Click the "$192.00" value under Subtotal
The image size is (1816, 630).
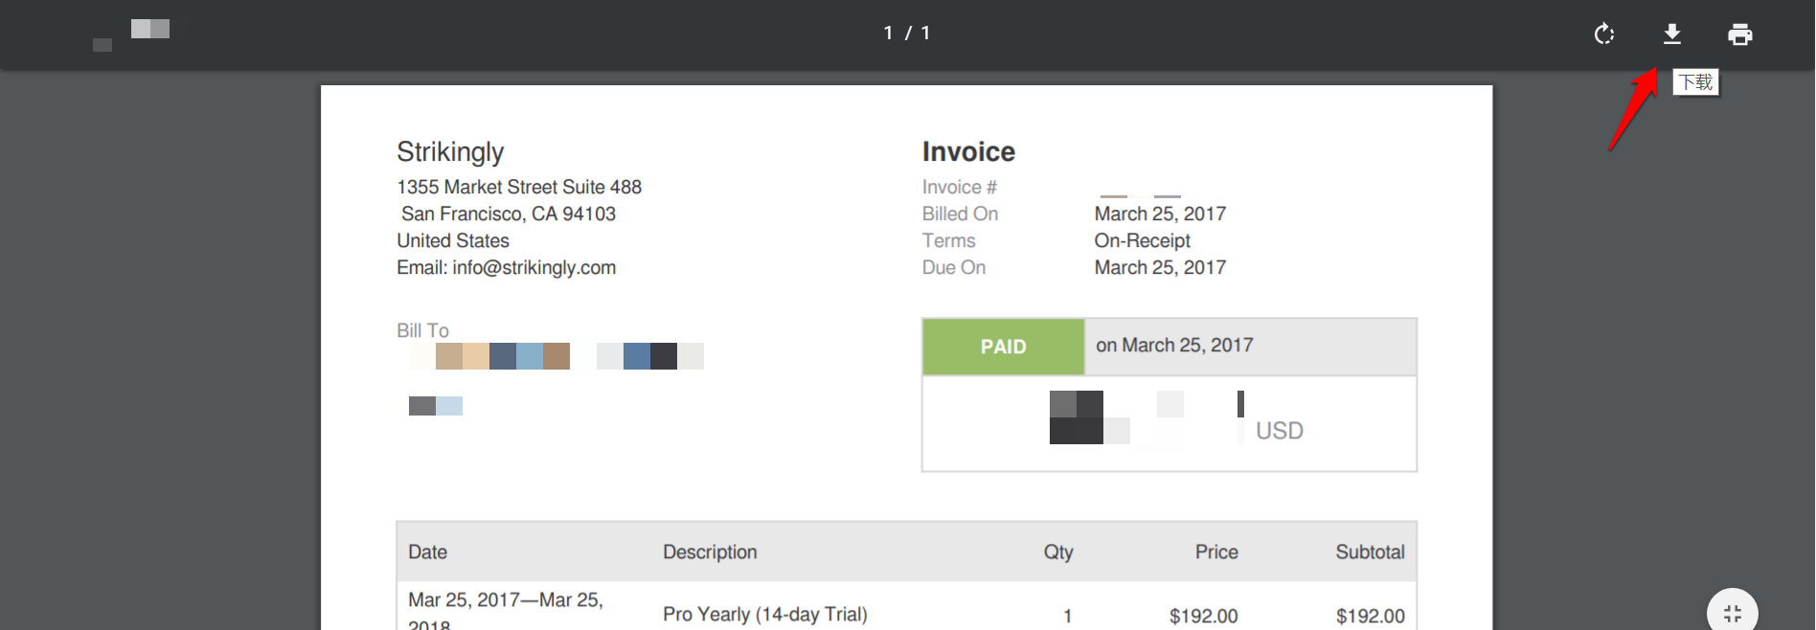coord(1371,617)
